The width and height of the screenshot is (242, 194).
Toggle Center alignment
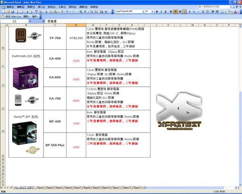tap(175, 12)
